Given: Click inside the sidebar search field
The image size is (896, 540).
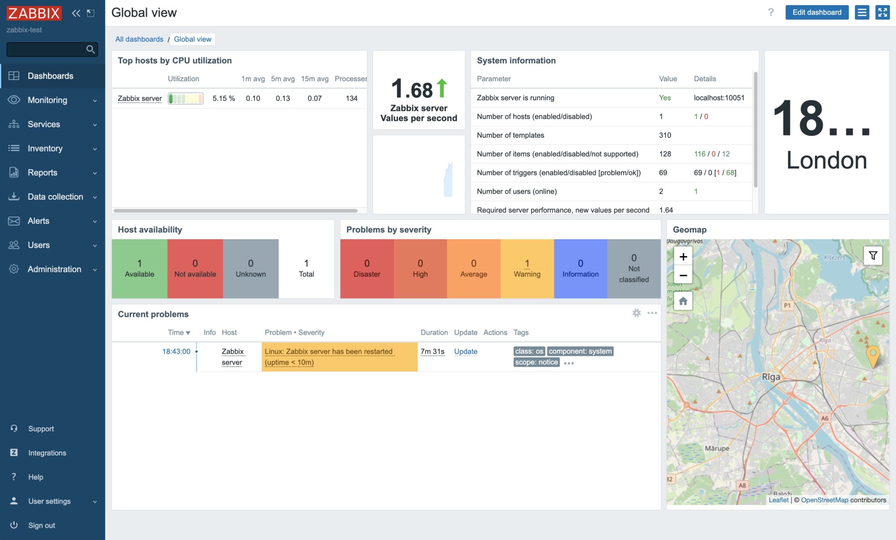Looking at the screenshot, I should tap(48, 49).
